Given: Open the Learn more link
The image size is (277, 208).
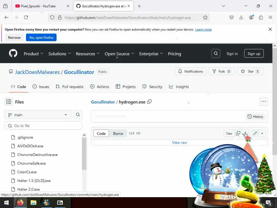Looking at the screenshot, I should (203, 30).
